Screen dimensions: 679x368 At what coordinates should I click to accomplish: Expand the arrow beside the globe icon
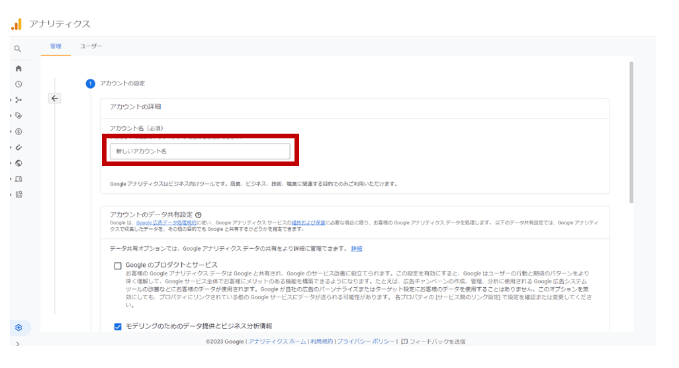tap(11, 163)
